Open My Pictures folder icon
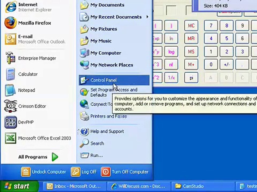Viewport: 257px width, 192px height. (84, 29)
